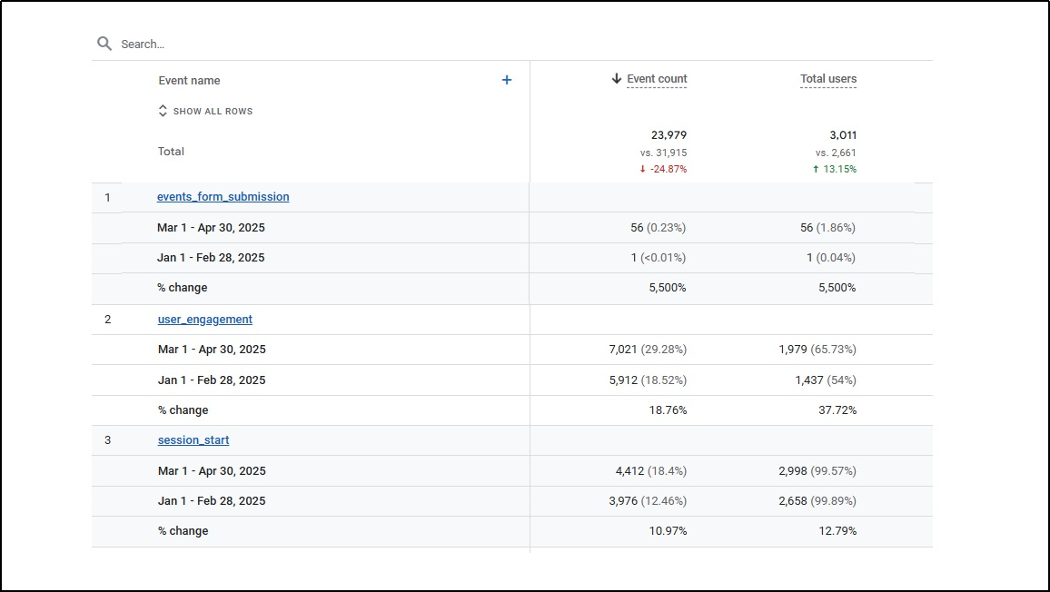
Task: Click the Jan 1 - Feb 28 row under events_form_submission
Action: [x=211, y=257]
